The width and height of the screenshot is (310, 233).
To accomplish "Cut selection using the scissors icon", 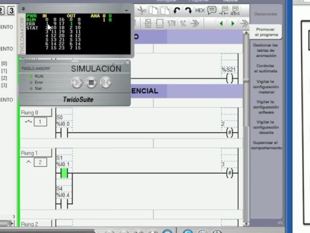I will [142, 10].
